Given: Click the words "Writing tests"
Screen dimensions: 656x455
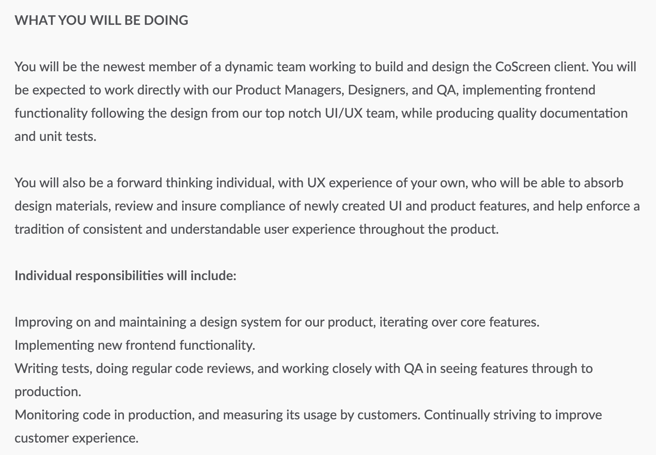Looking at the screenshot, I should point(53,368).
